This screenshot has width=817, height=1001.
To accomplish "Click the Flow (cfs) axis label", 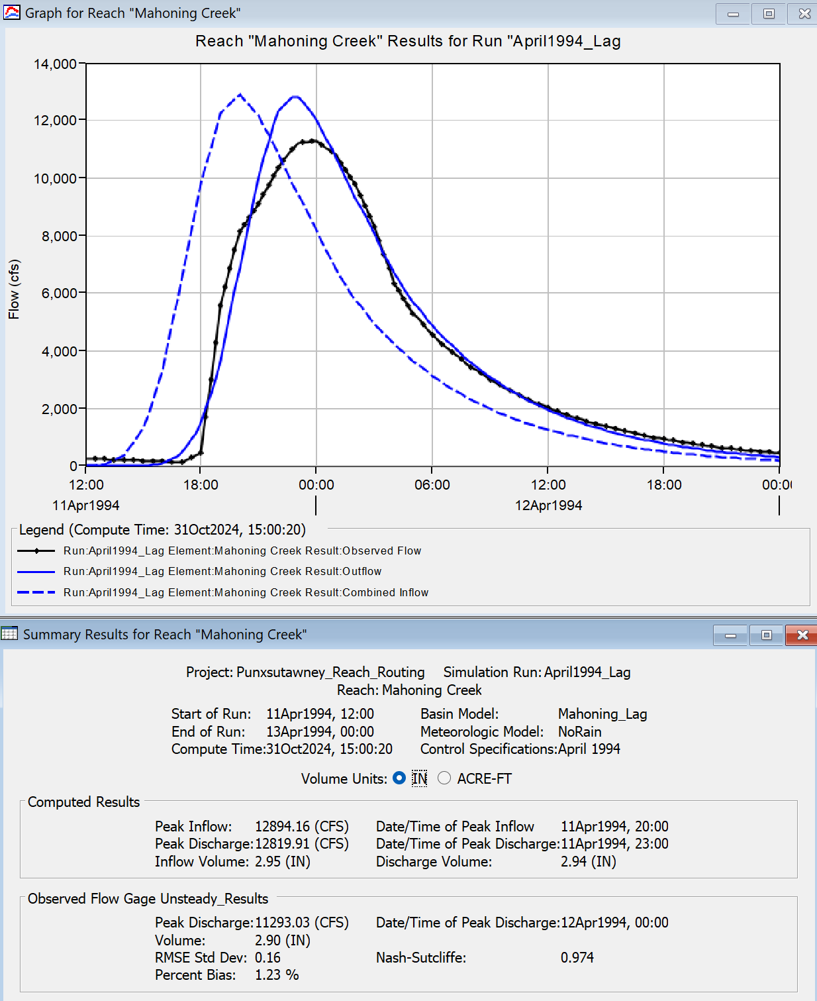I will point(14,289).
